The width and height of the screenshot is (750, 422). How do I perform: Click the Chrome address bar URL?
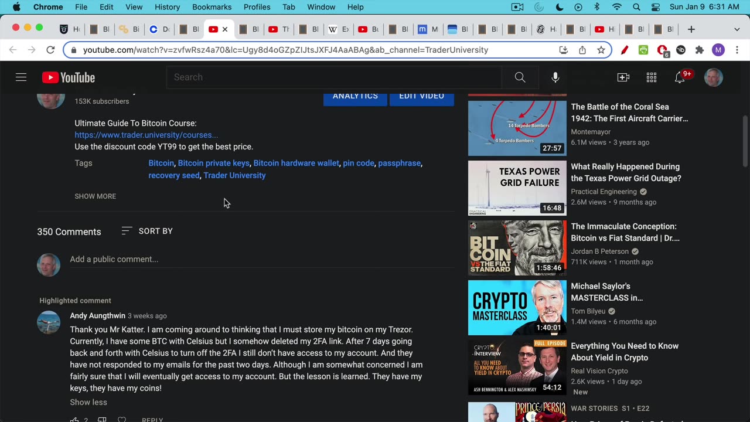[285, 50]
